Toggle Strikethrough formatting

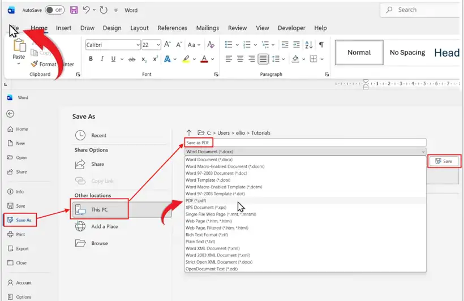(x=132, y=59)
